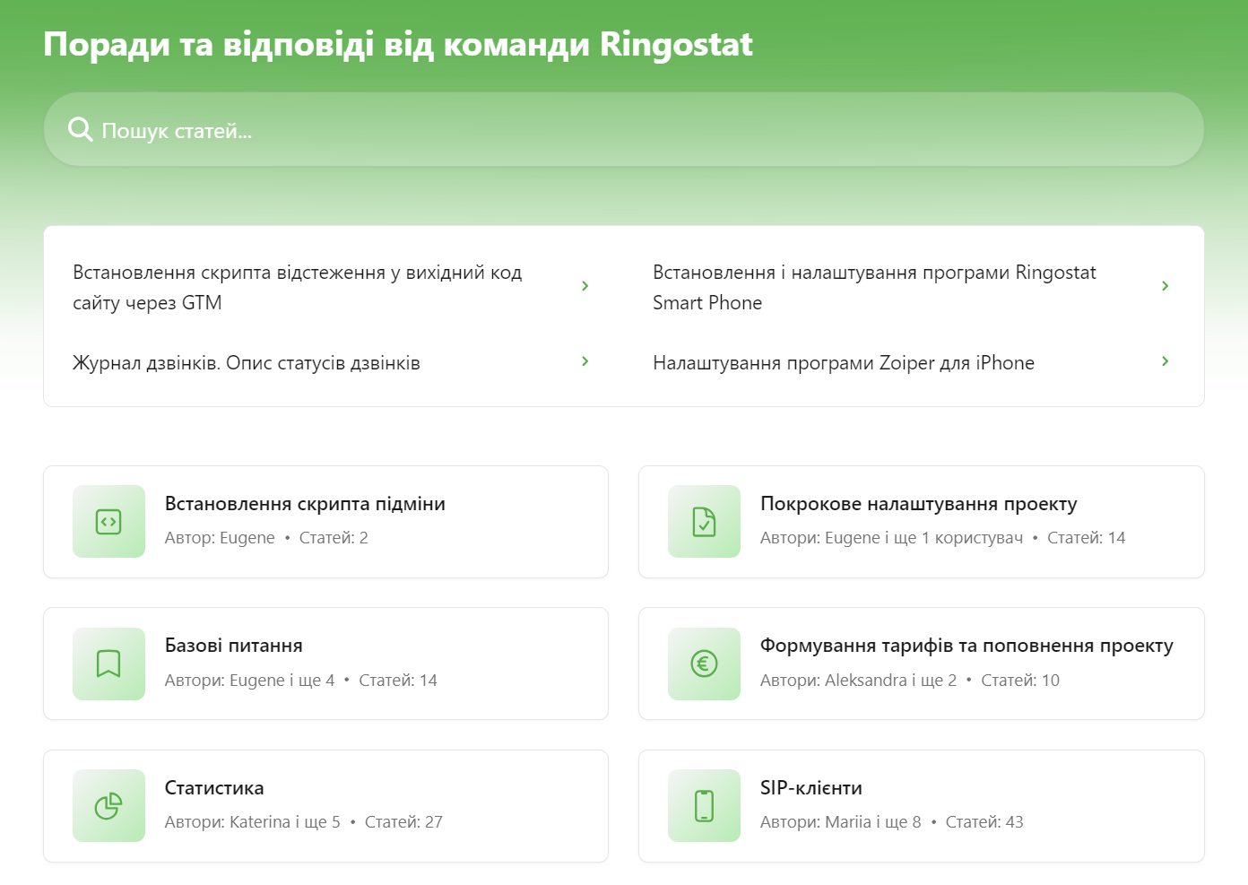The width and height of the screenshot is (1248, 885).
Task: Click text "Статей: 43"
Action: [x=984, y=822]
